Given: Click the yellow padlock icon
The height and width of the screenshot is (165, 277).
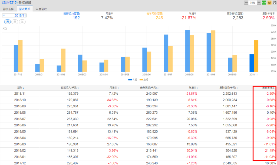Looking at the screenshot, I should coord(269,3).
